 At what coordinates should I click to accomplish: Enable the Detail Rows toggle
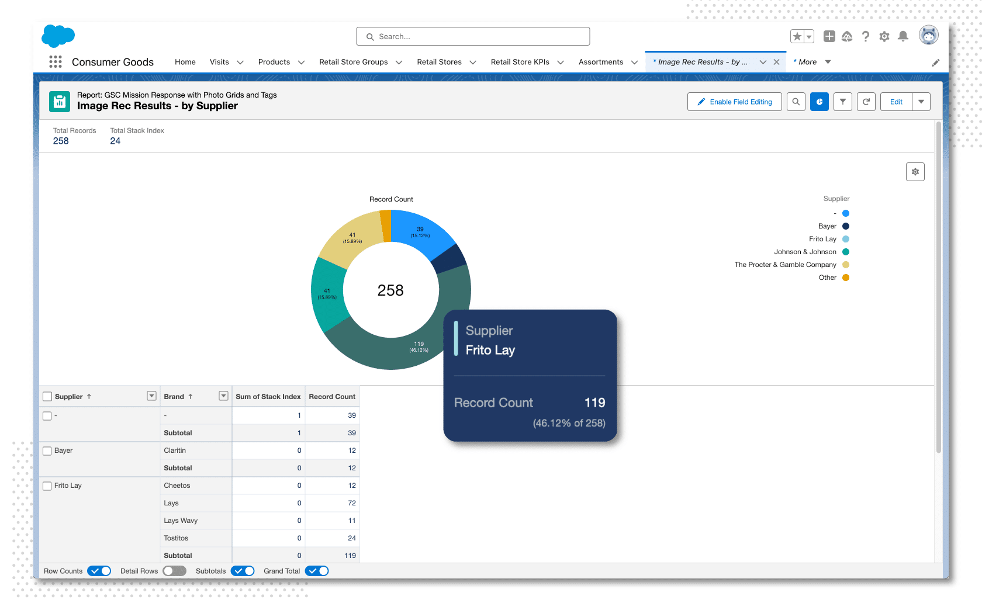point(174,571)
